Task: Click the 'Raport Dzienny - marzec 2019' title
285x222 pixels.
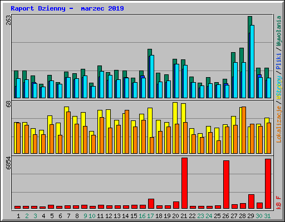Action: pyautogui.click(x=67, y=8)
